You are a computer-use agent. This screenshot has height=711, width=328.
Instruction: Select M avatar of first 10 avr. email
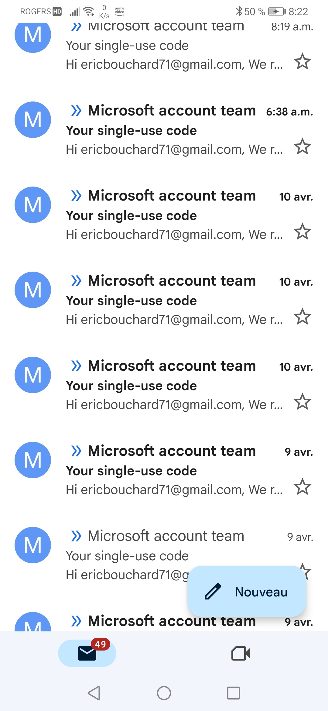tap(33, 205)
